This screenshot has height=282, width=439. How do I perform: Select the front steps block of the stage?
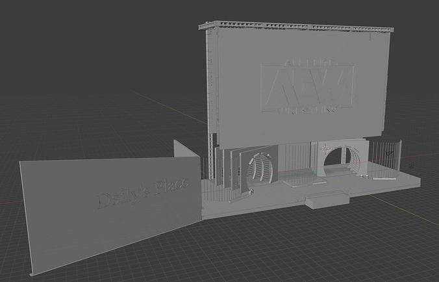click(327, 200)
